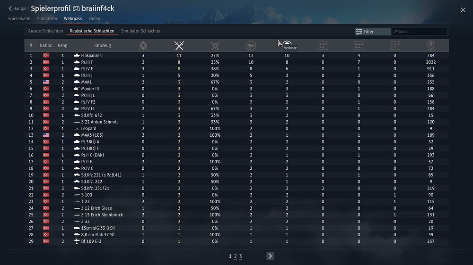
Task: Click the naval kills column icon
Action: 395,46
